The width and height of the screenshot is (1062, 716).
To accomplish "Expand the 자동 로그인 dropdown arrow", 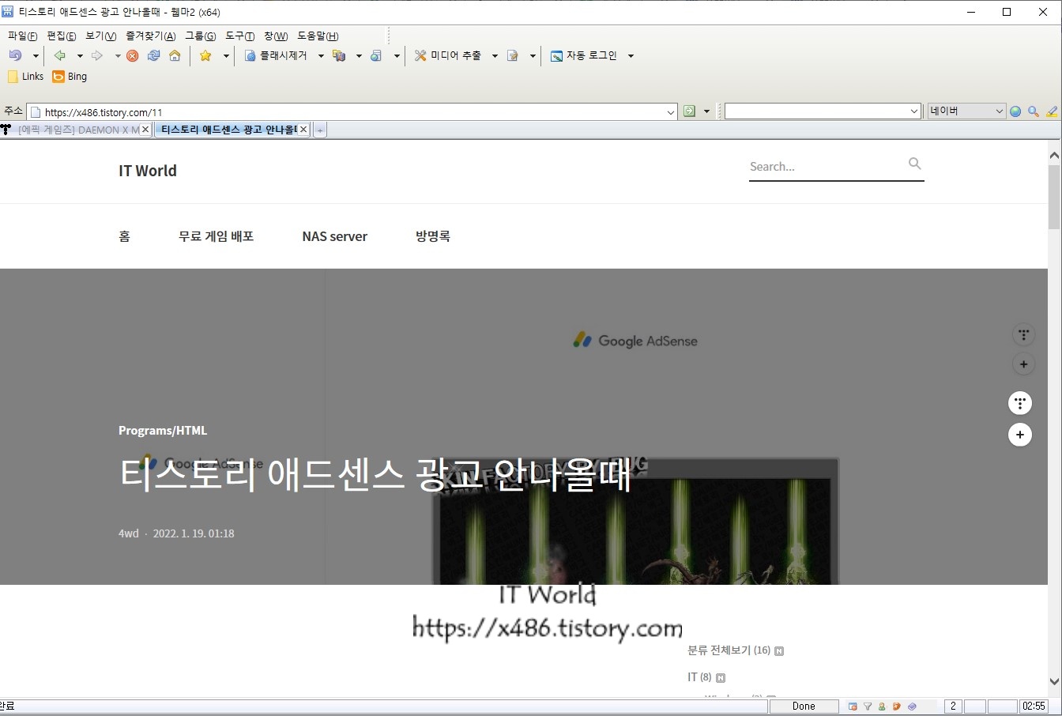I will 631,56.
